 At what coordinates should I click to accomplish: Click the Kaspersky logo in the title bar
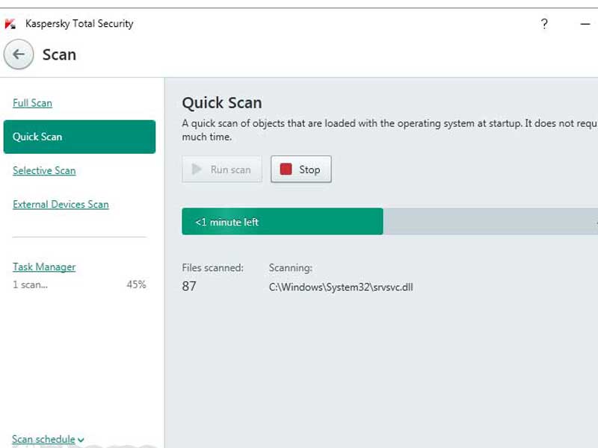[10, 24]
